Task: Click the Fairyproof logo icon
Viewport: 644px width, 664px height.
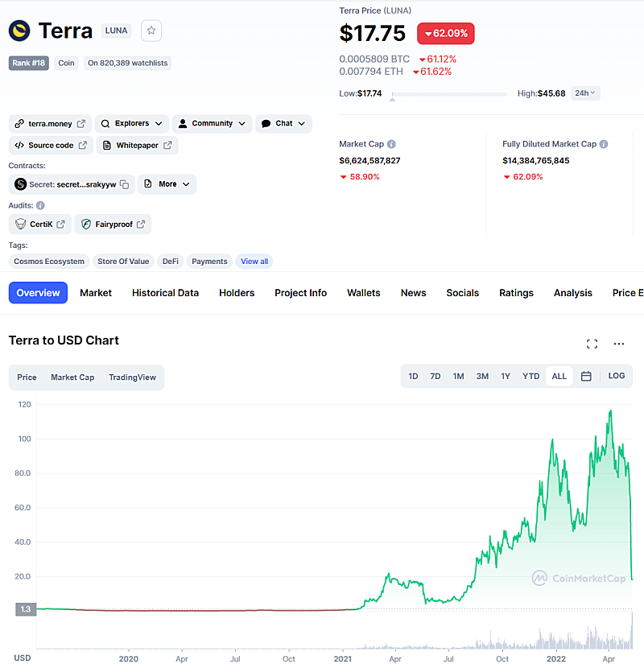Action: pyautogui.click(x=86, y=224)
